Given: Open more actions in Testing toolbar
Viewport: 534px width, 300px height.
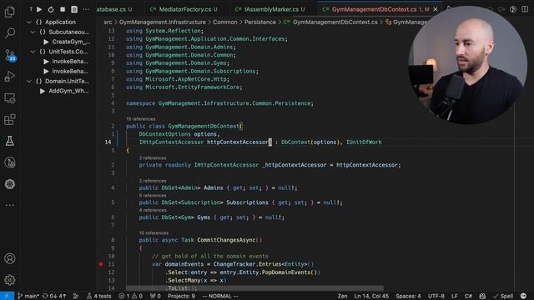Looking at the screenshot, I should point(86,9).
